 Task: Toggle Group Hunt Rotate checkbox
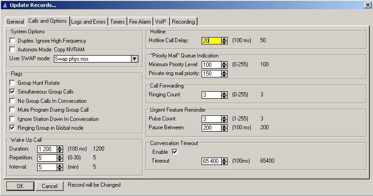click(x=13, y=83)
